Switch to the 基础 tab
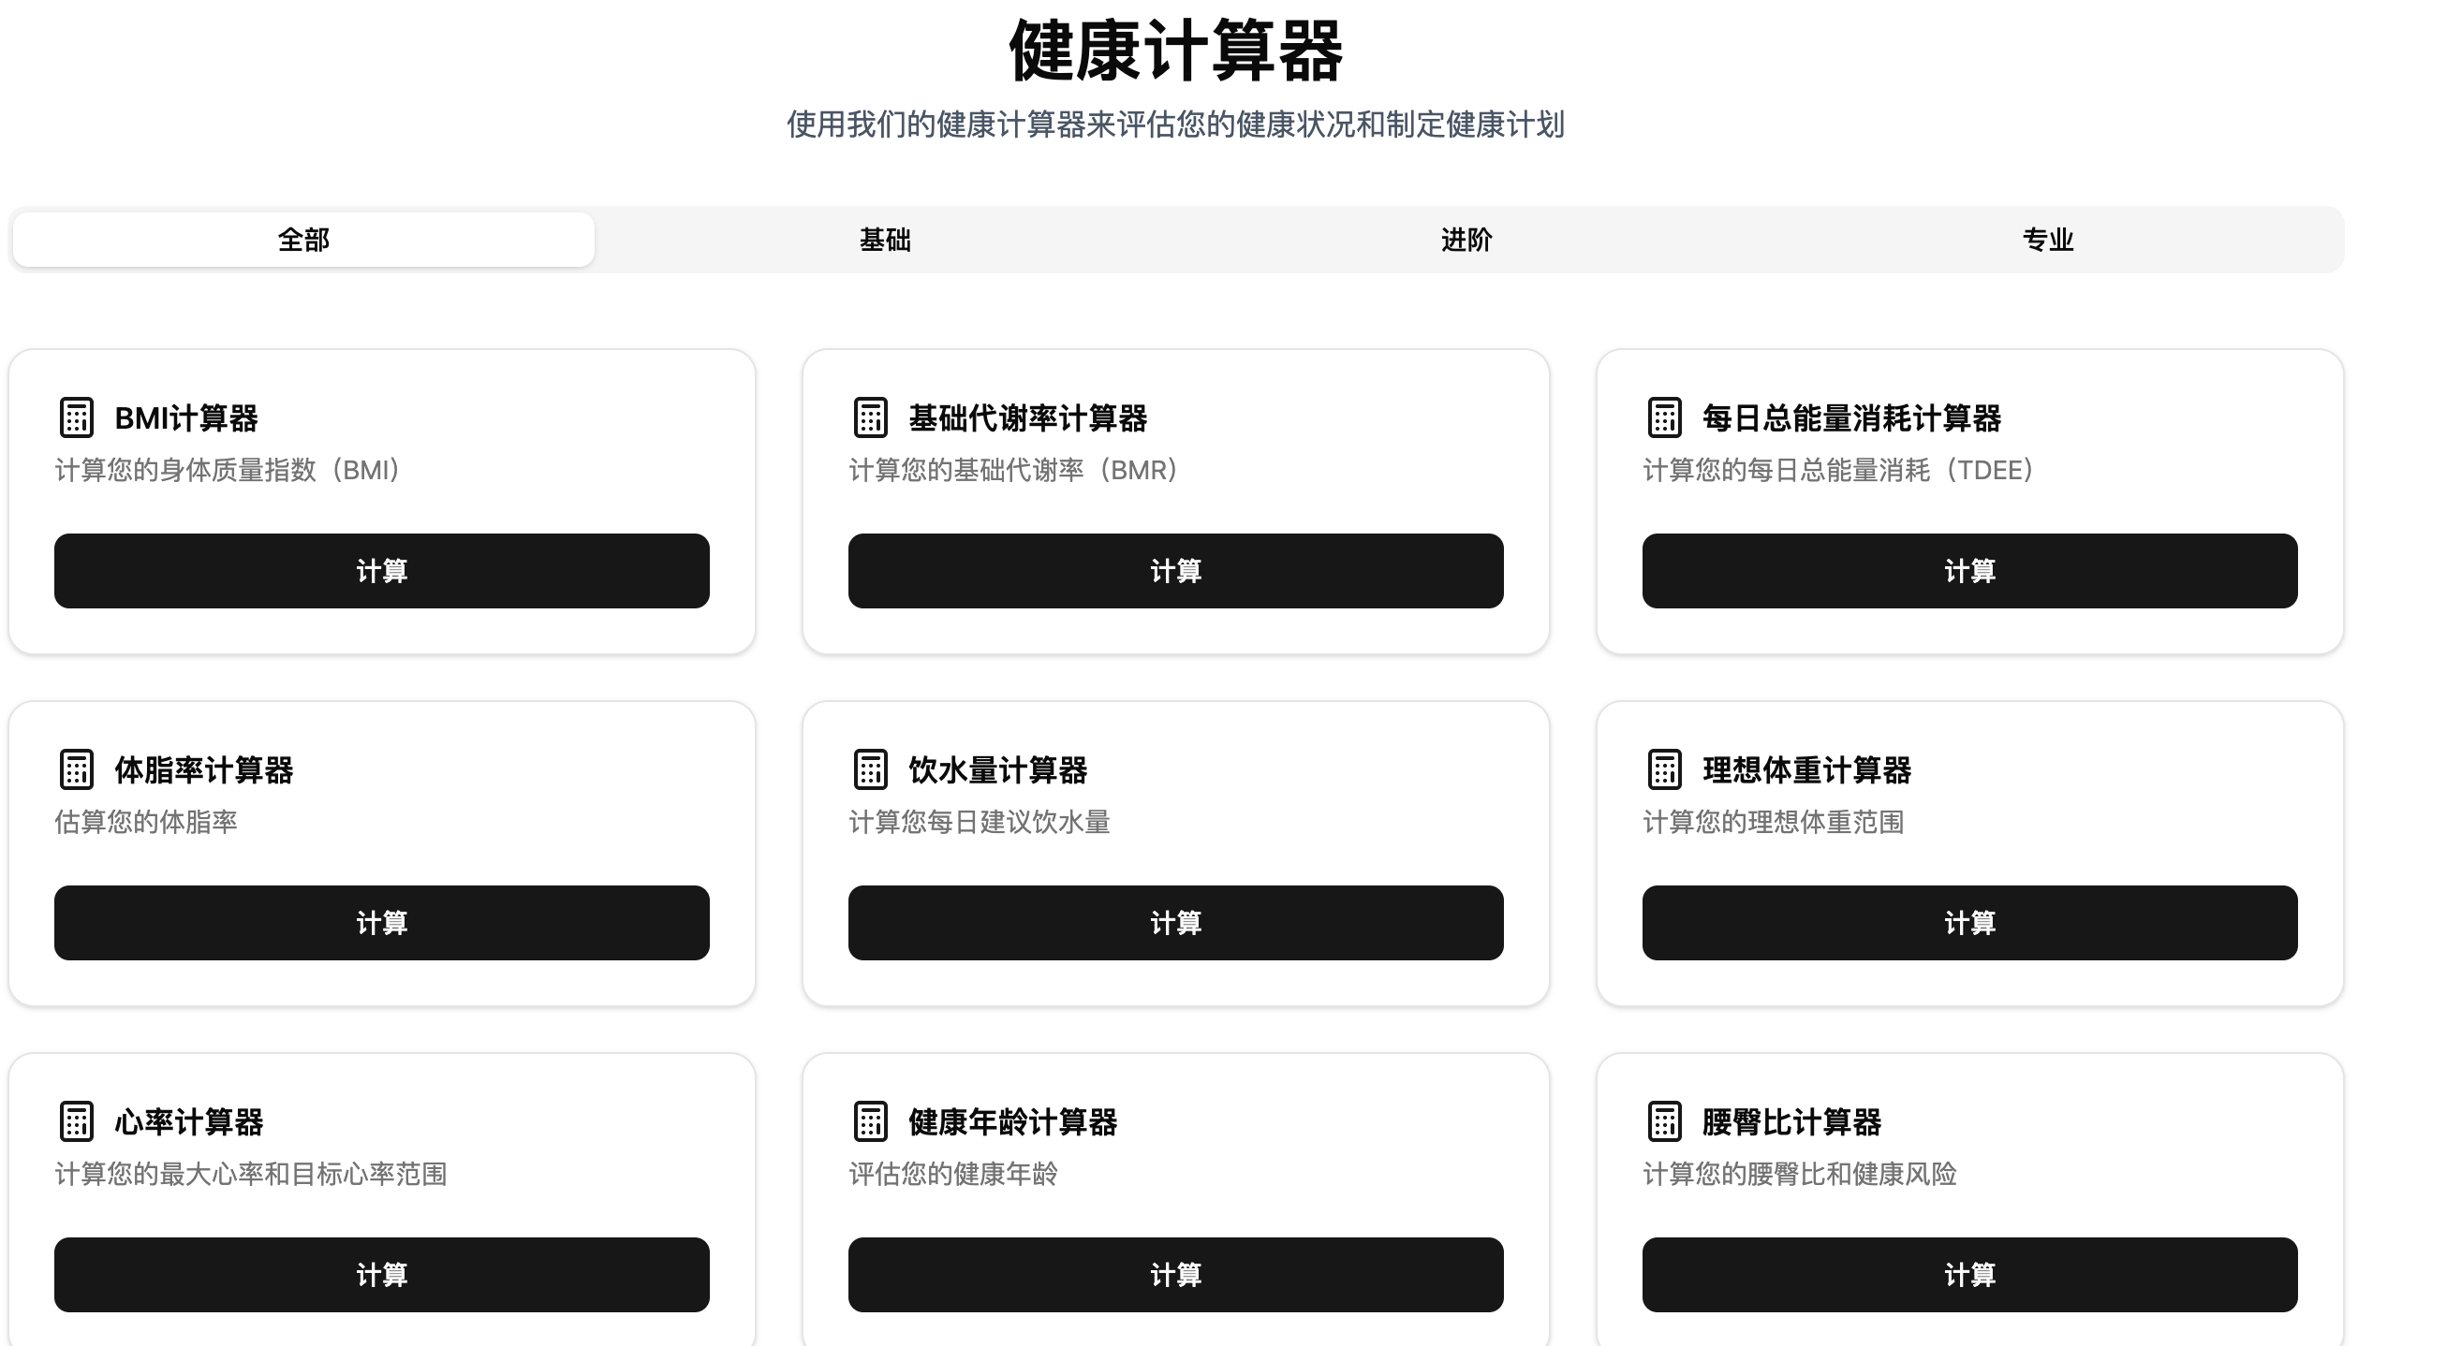This screenshot has height=1346, width=2461. click(x=885, y=240)
